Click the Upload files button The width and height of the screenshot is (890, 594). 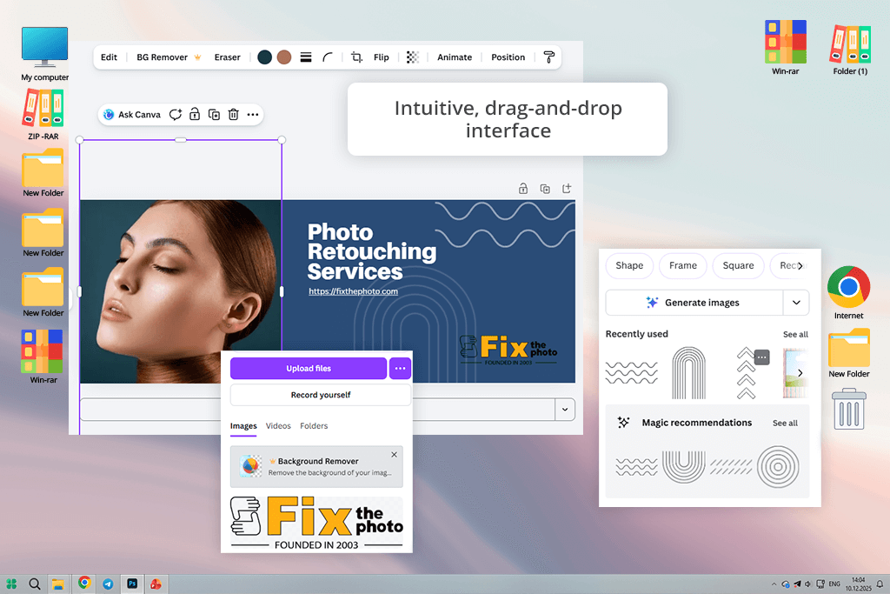pos(309,369)
